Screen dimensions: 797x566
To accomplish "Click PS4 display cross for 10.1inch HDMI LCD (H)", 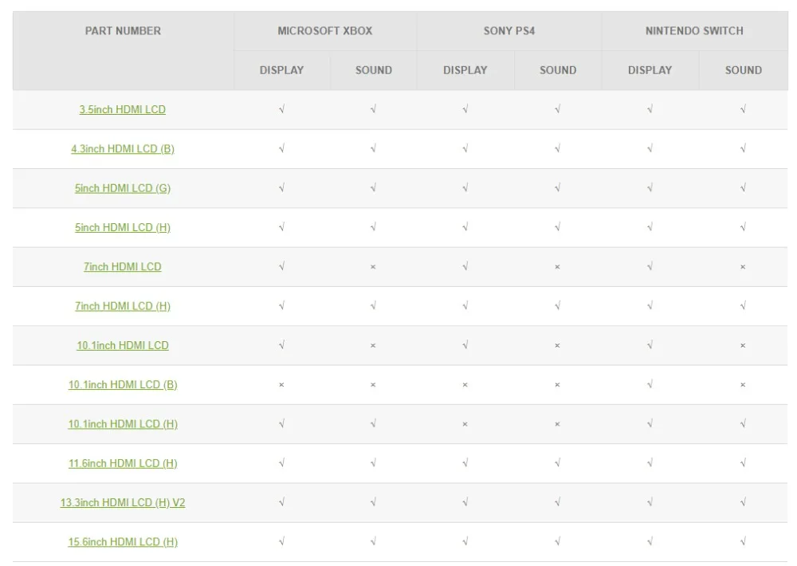I will pos(465,424).
